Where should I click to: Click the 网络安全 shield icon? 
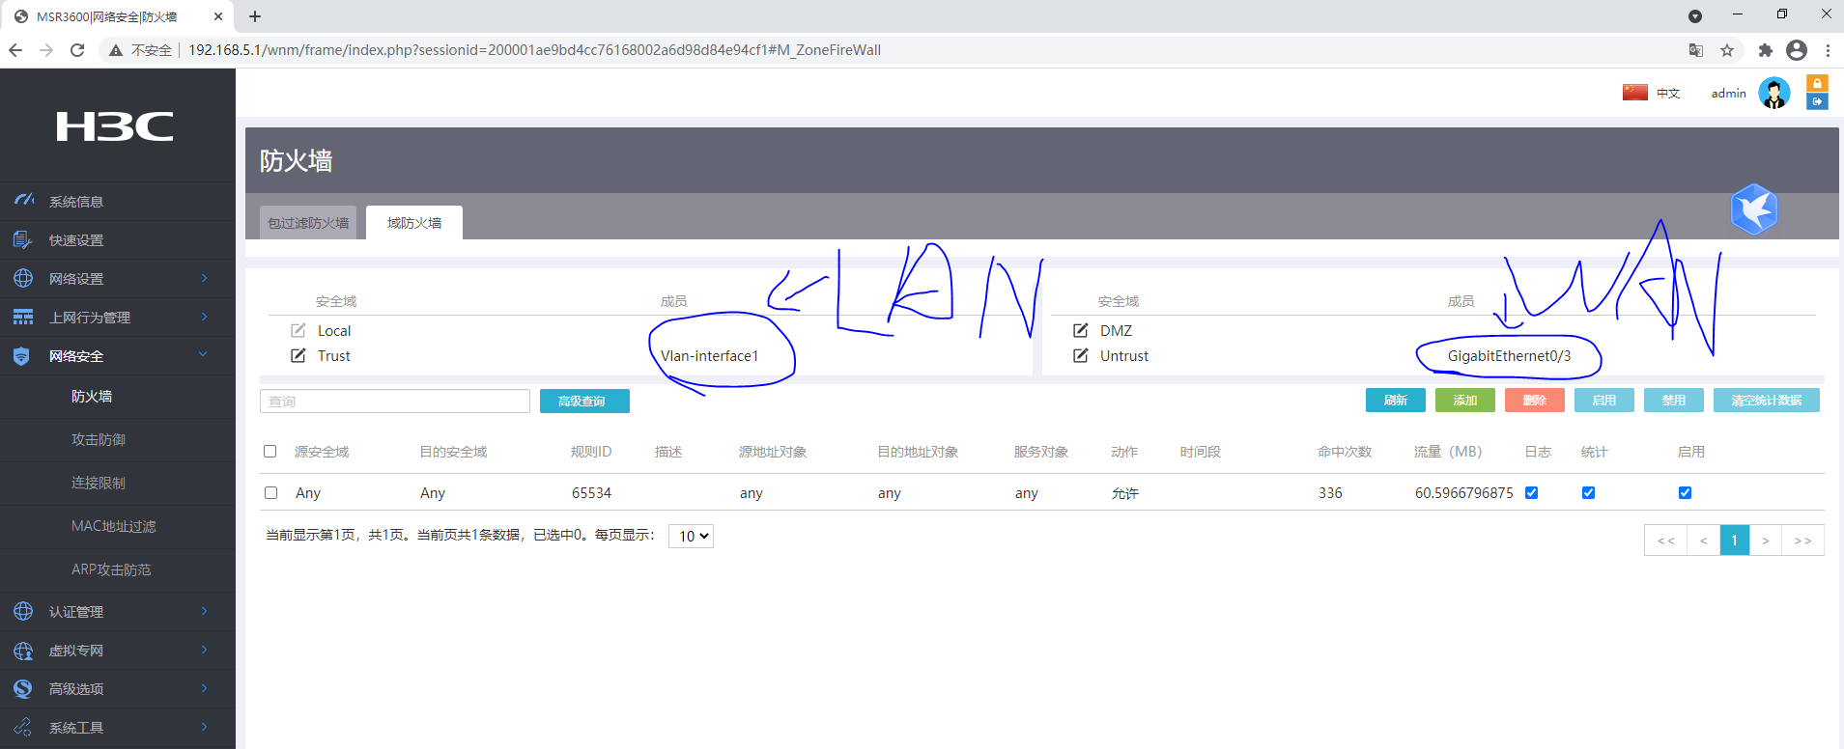click(x=22, y=356)
